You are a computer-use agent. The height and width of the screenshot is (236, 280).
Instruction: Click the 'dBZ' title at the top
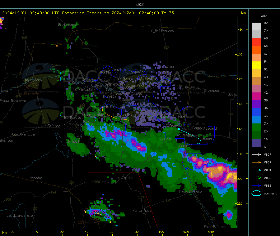point(140,5)
